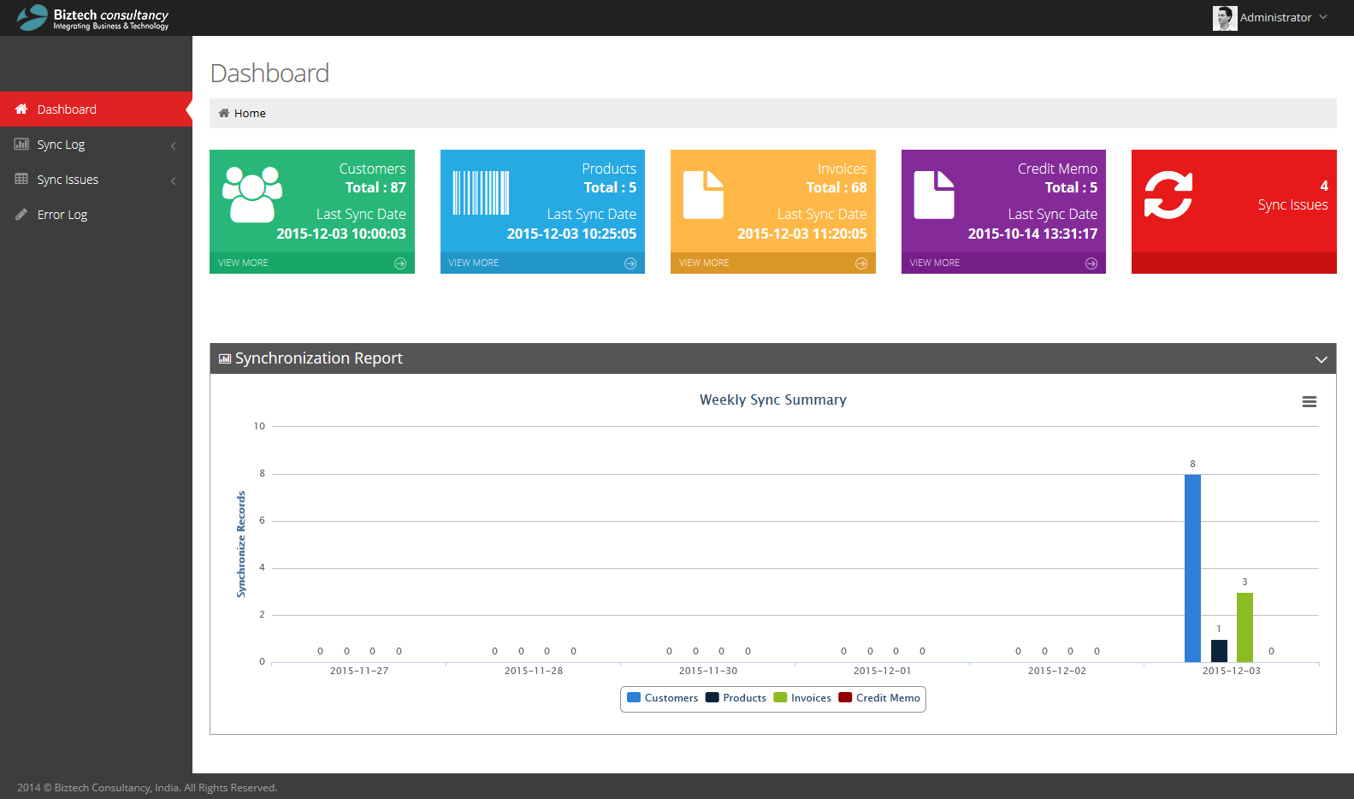The image size is (1354, 799).
Task: Open the Administrator user dropdown arrow
Action: (x=1323, y=17)
